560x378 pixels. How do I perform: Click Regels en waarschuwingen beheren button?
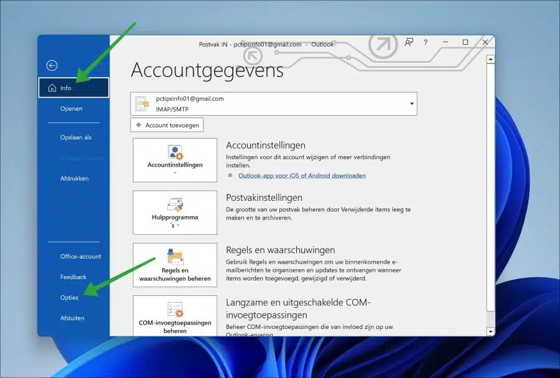175,265
